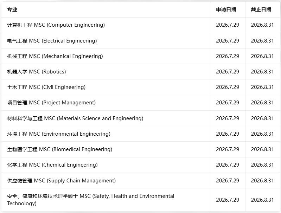Select the Civil Engineering MSC program name

46,87
